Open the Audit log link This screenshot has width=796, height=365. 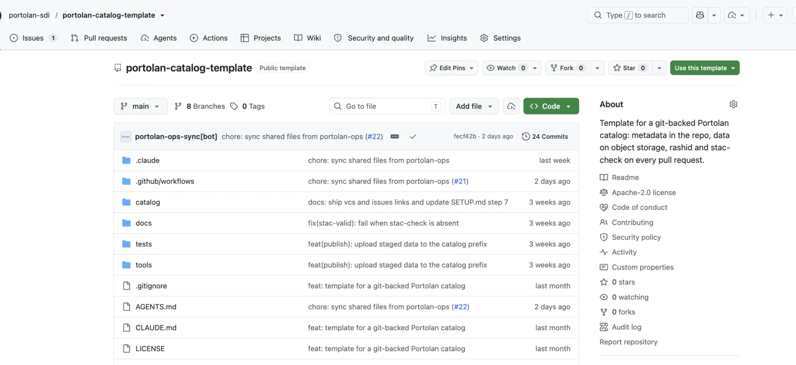[x=621, y=327]
